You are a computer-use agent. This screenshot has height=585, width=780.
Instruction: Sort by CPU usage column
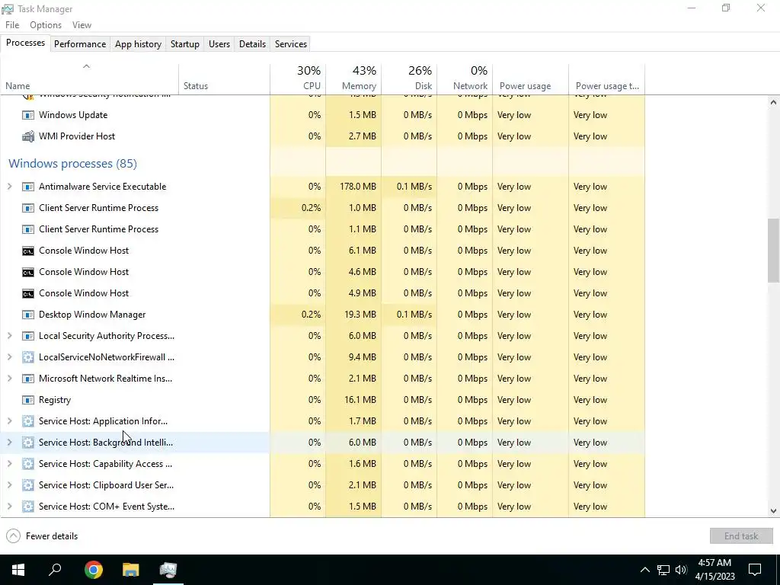(298, 79)
